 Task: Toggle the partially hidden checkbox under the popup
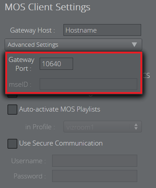coord(12,96)
